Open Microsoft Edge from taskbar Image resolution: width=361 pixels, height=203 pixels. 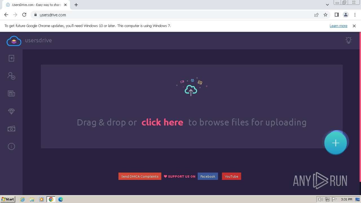pos(61,199)
